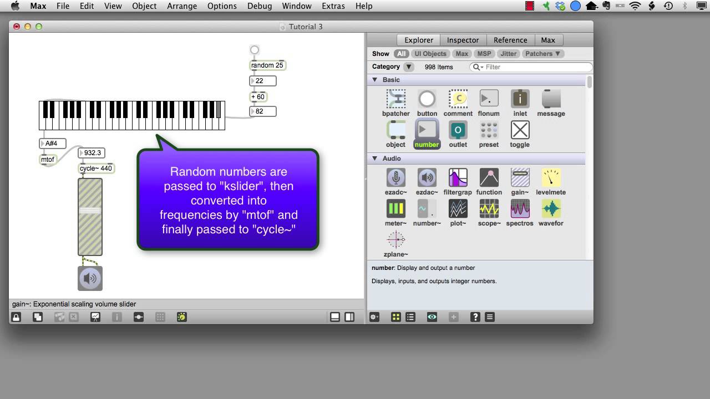Click the ezdac~ speaker in patcher
The image size is (710, 399).
click(90, 278)
